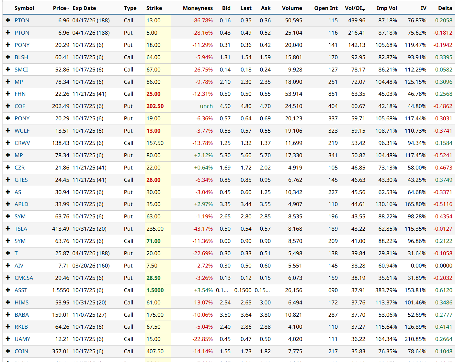Open the AIV symbol link
This screenshot has width=455, height=362.
tap(19, 266)
